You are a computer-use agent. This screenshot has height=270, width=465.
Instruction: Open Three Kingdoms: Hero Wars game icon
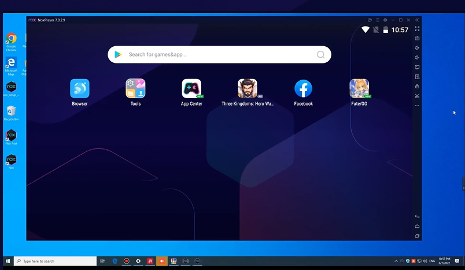click(248, 88)
